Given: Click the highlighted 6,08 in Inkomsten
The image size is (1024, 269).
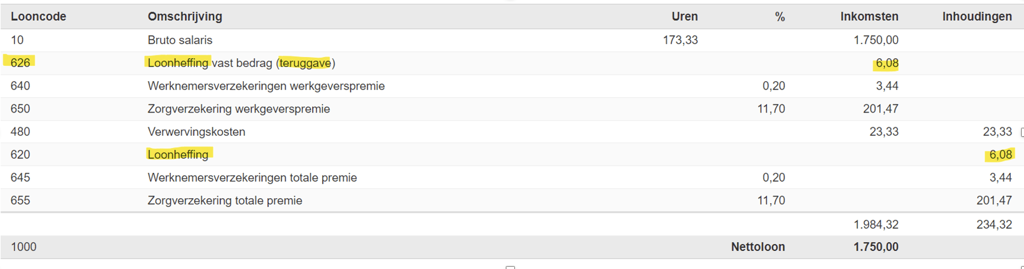Looking at the screenshot, I should 887,63.
